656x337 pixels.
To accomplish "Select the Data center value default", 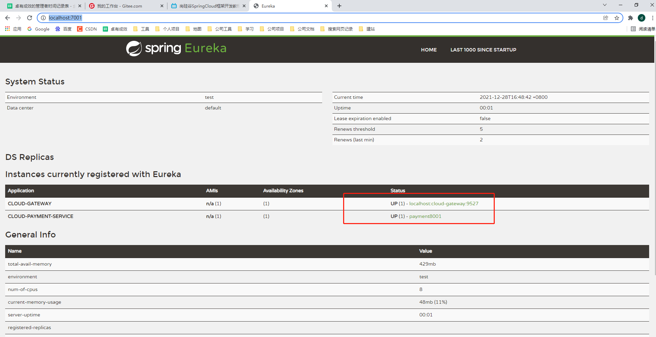I will (213, 108).
